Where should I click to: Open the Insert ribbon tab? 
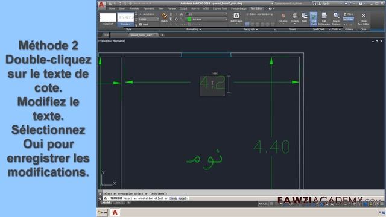coord(122,8)
